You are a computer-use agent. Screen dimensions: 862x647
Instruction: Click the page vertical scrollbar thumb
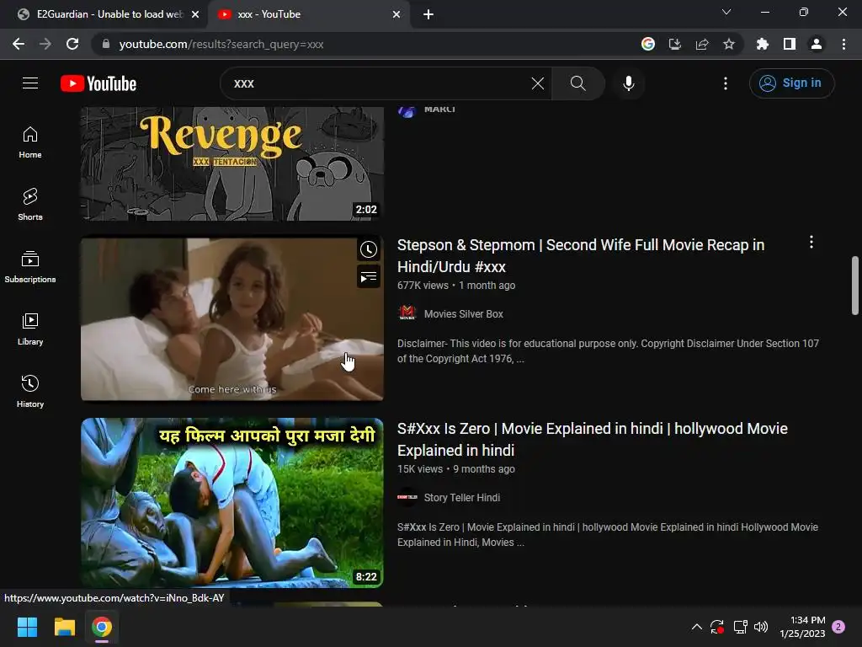point(855,286)
